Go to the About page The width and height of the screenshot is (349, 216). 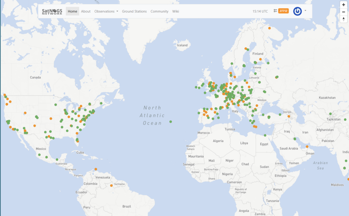coord(86,11)
